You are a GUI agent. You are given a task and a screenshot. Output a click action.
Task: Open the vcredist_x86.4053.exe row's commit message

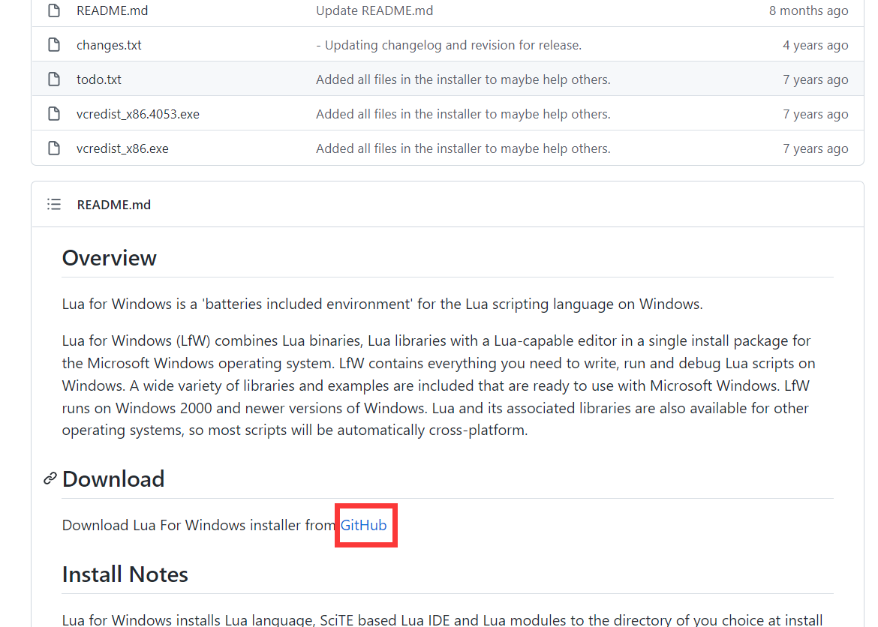tap(463, 114)
